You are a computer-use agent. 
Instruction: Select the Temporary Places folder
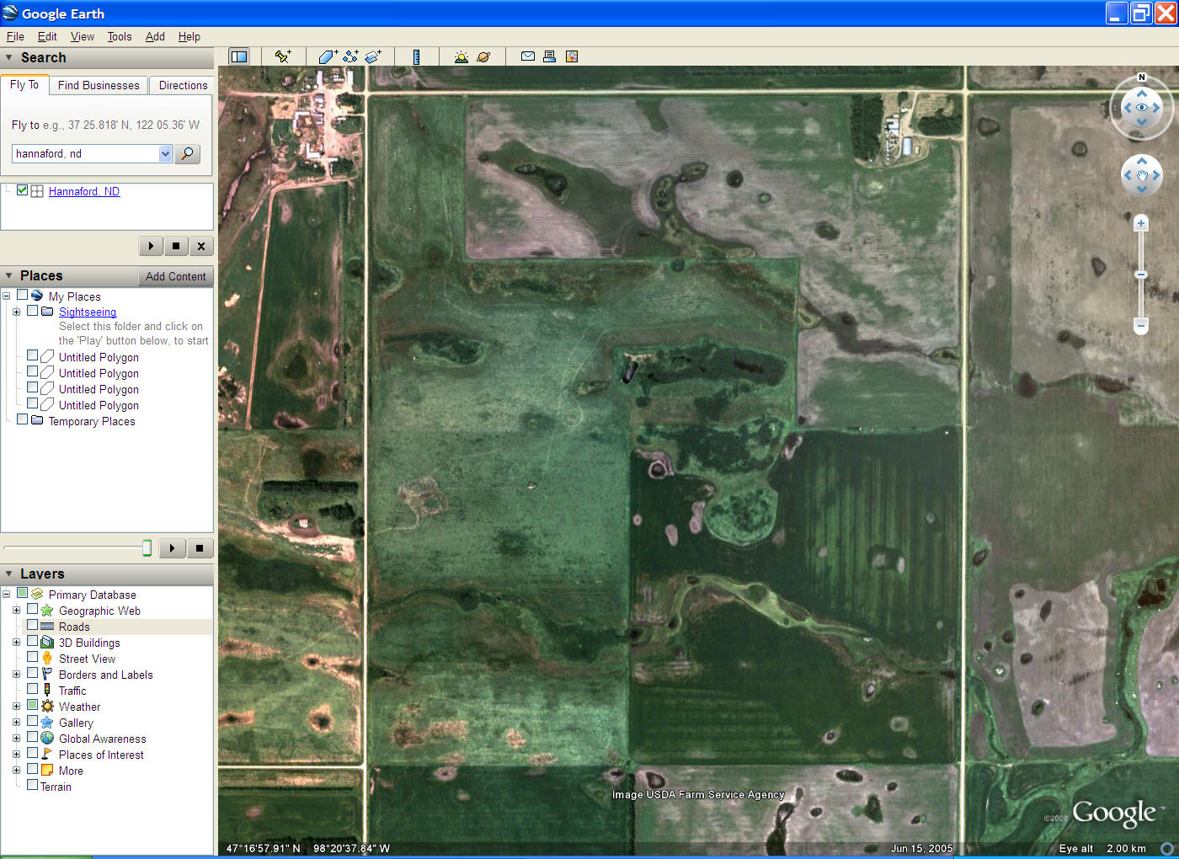92,421
